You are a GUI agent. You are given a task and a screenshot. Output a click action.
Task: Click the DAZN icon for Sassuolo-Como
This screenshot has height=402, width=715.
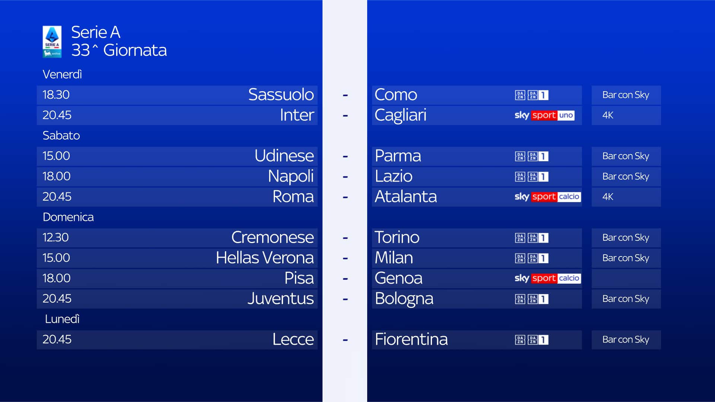[x=520, y=95]
